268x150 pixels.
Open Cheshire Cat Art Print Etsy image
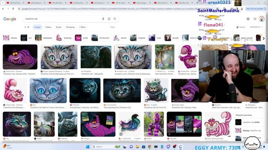pos(156,90)
